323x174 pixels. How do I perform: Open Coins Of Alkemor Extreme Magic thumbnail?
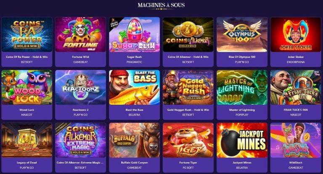coord(81,140)
